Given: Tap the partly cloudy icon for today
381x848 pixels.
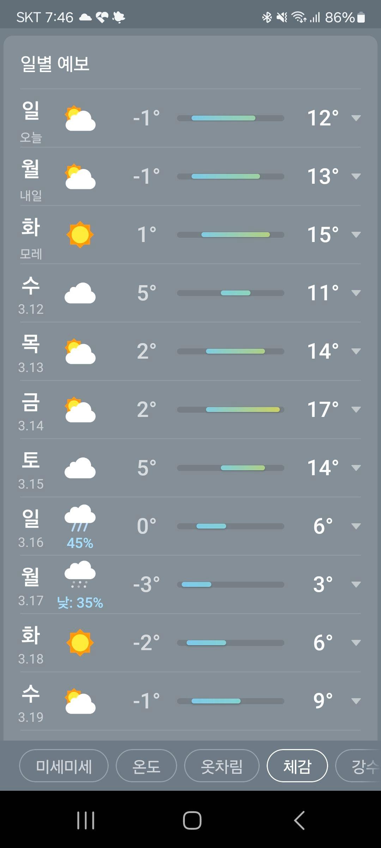Looking at the screenshot, I should [x=80, y=118].
